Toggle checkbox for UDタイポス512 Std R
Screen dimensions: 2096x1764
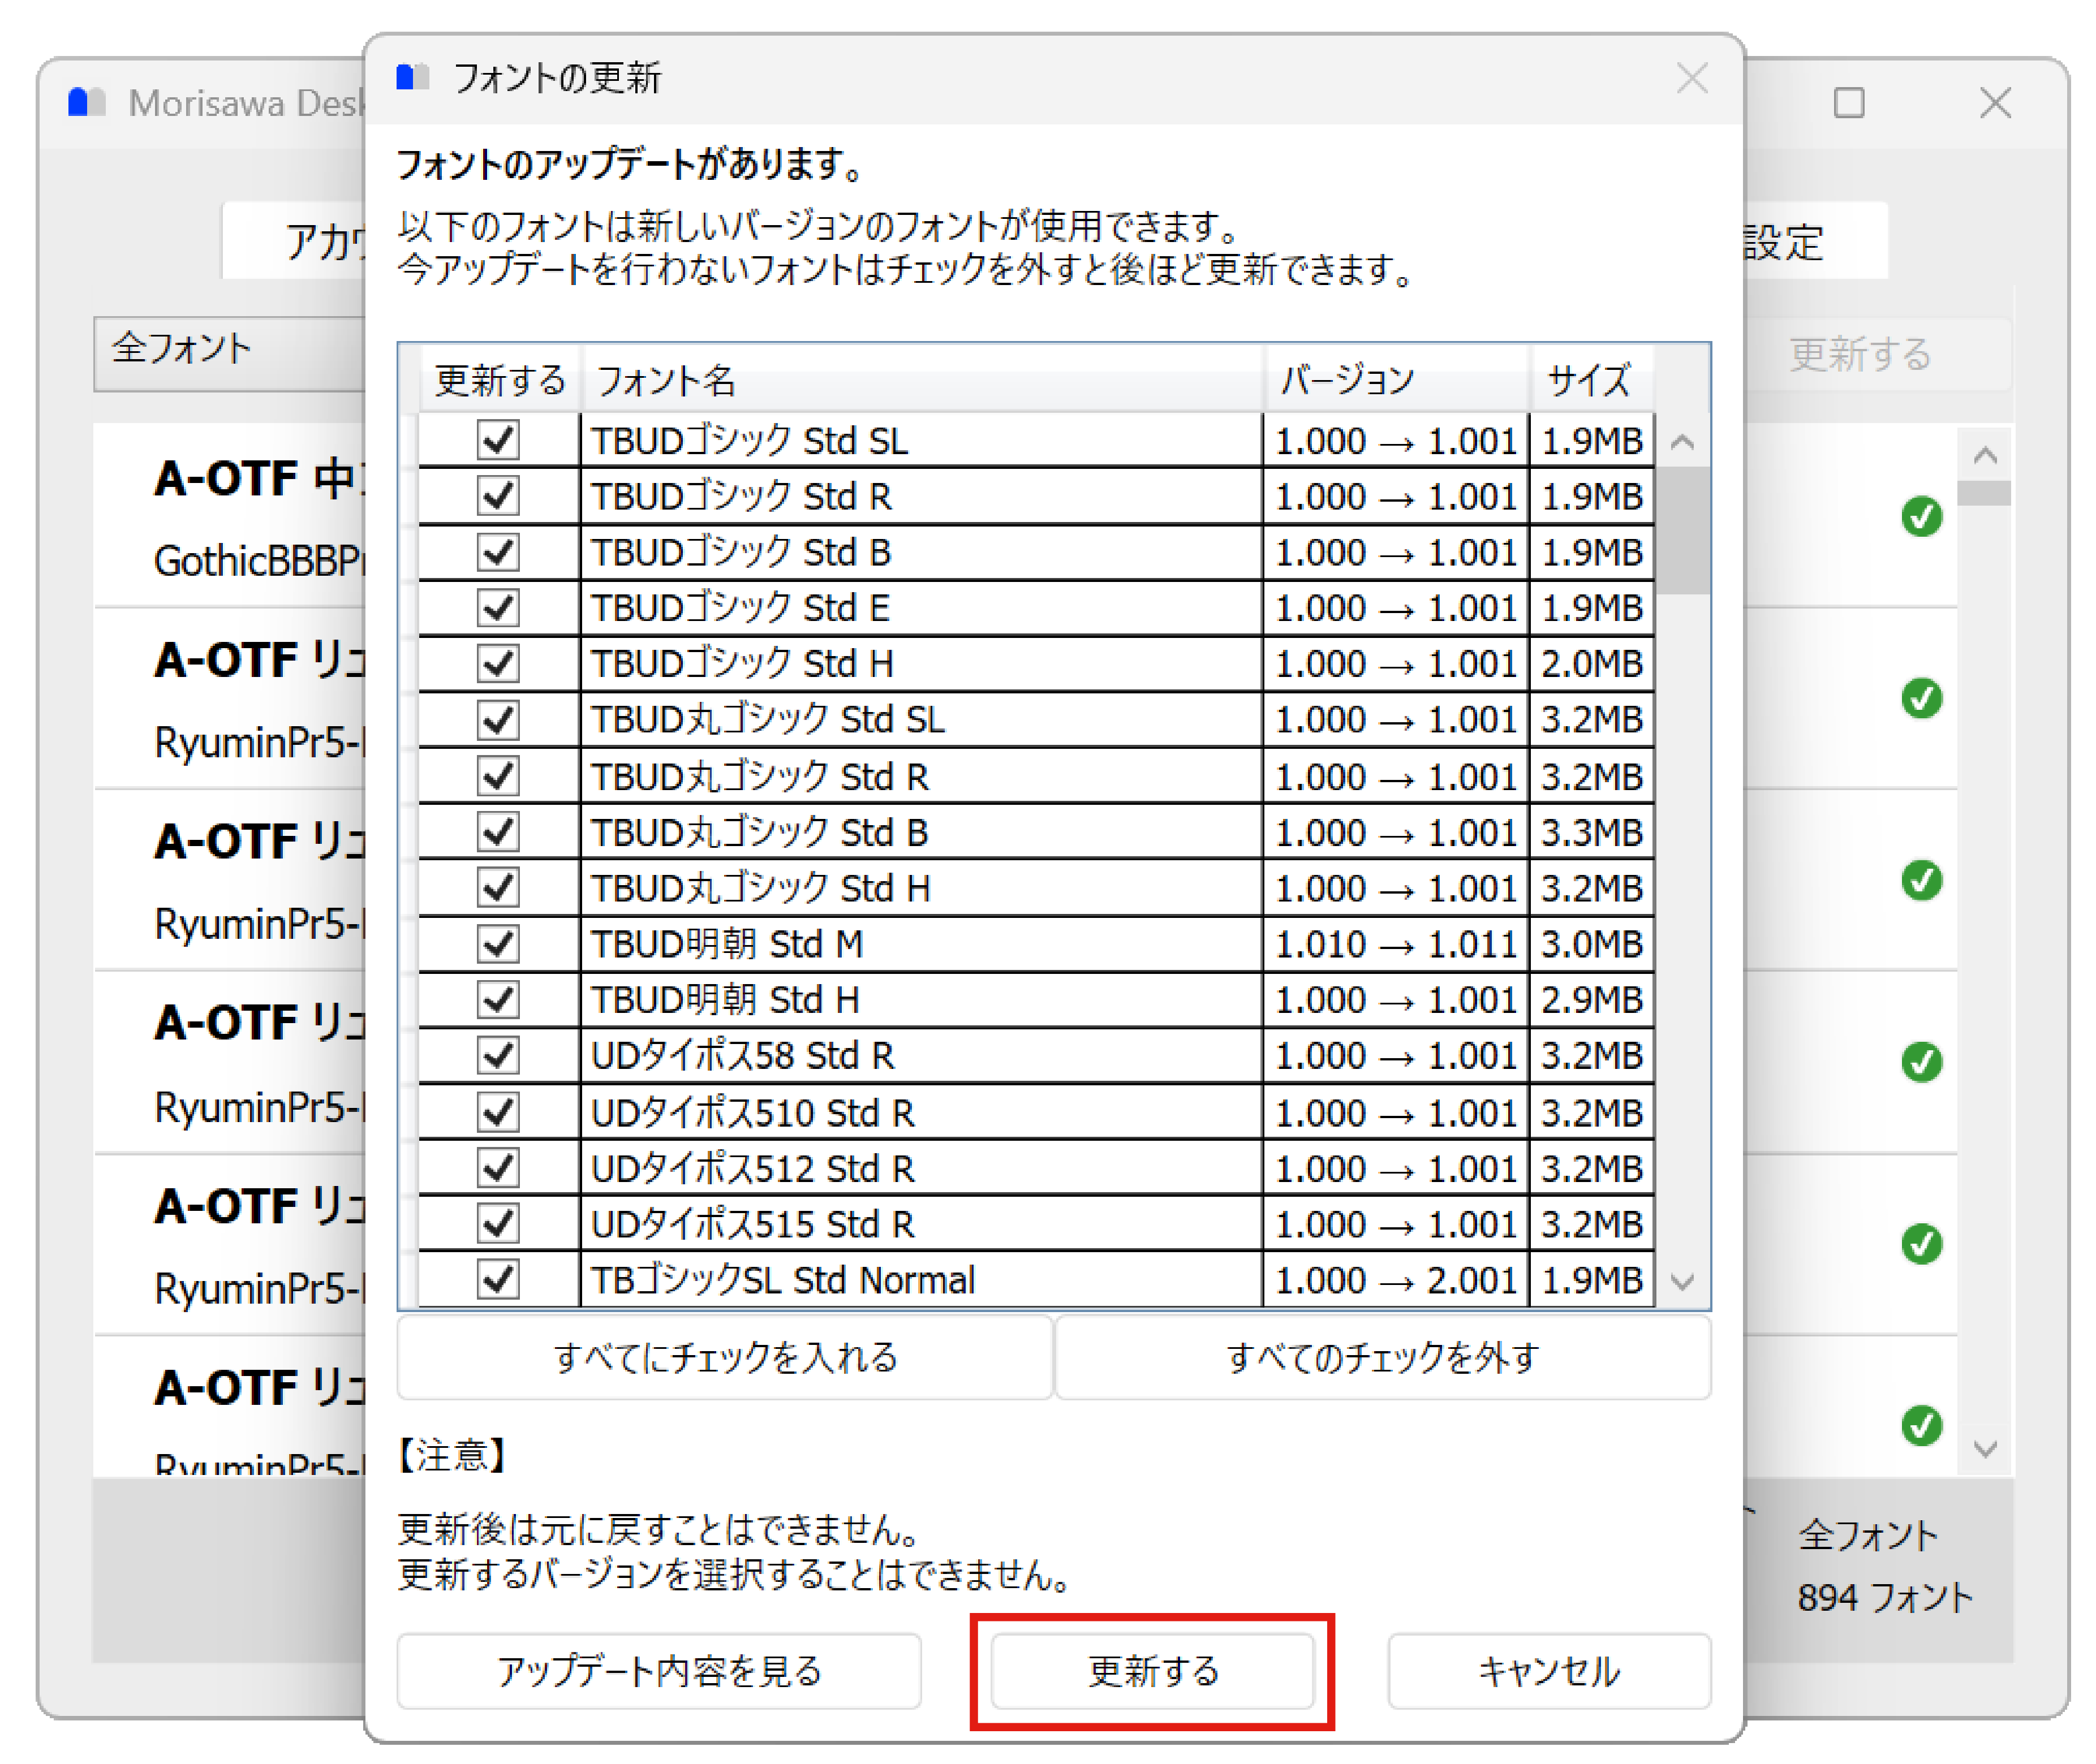[x=498, y=1168]
